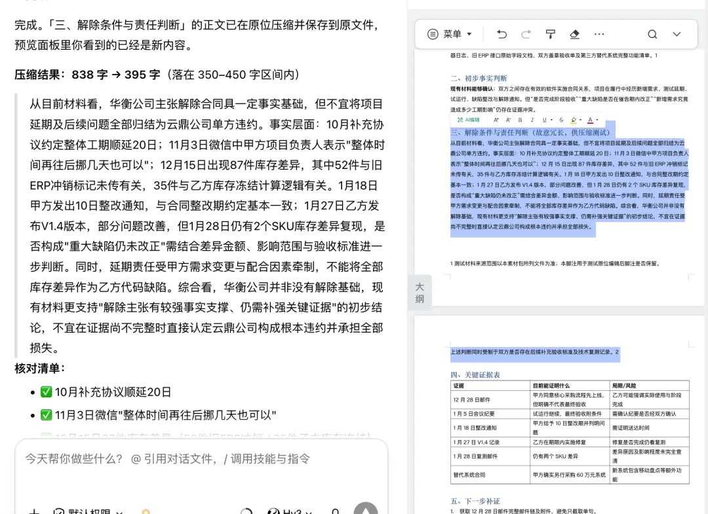Click the cell 需证明送达时间
The height and width of the screenshot is (514, 708).
649,428
